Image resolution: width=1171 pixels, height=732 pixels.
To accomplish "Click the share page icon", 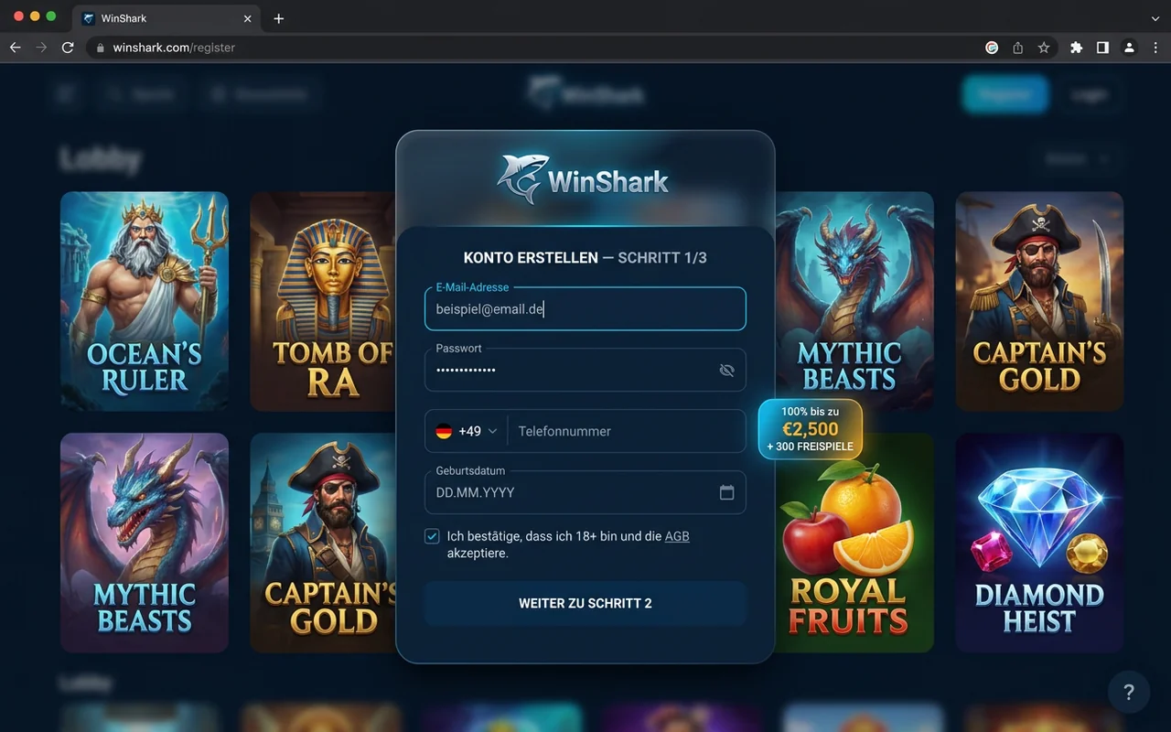I will [1017, 48].
